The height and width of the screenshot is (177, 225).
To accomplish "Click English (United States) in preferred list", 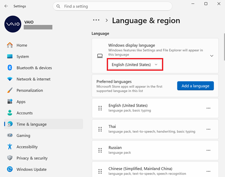I will point(128,105).
